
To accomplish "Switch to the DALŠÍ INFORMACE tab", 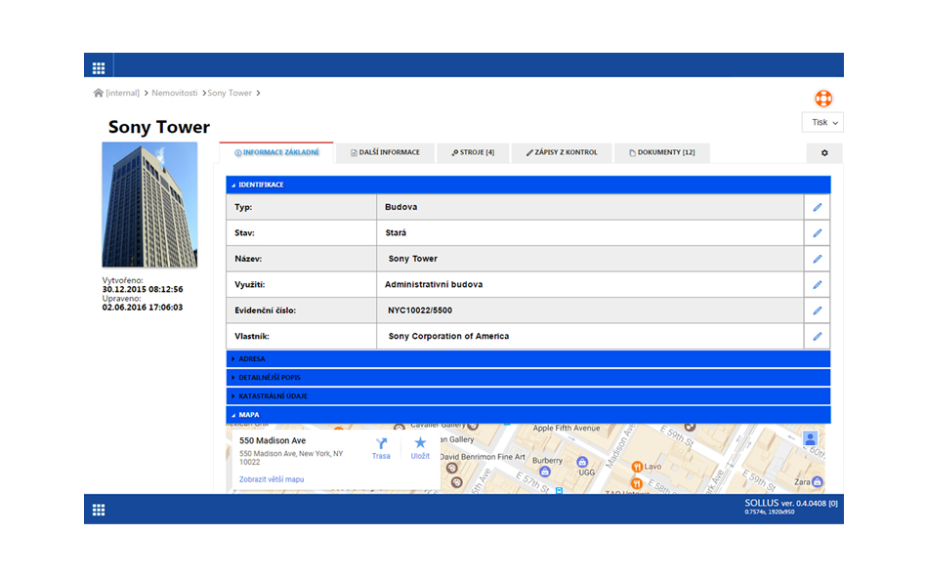I will [385, 153].
